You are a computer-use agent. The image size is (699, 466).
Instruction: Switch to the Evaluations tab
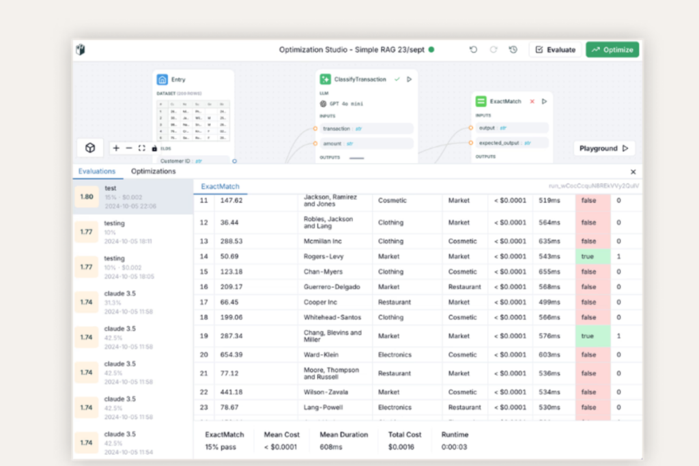pos(97,171)
